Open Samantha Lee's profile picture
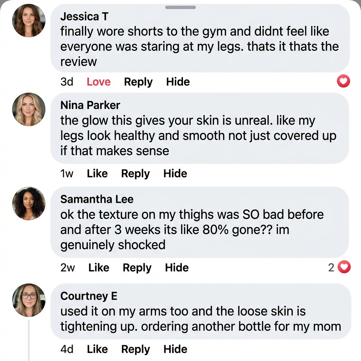The image size is (361, 361). pos(29,203)
